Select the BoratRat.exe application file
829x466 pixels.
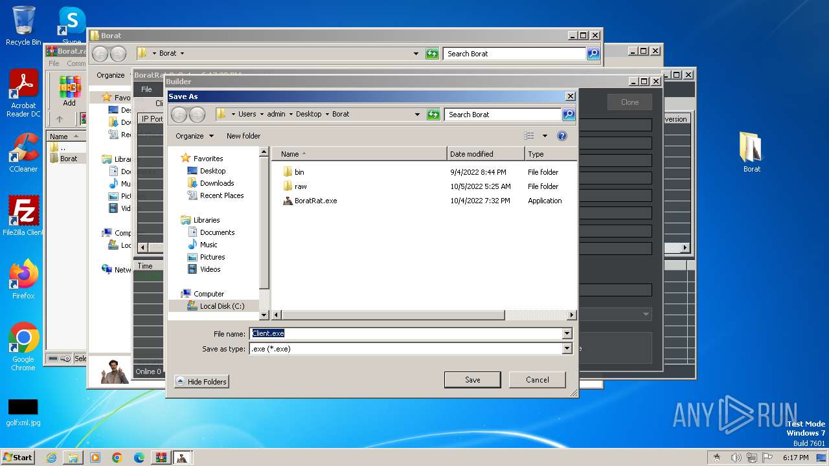(x=310, y=201)
